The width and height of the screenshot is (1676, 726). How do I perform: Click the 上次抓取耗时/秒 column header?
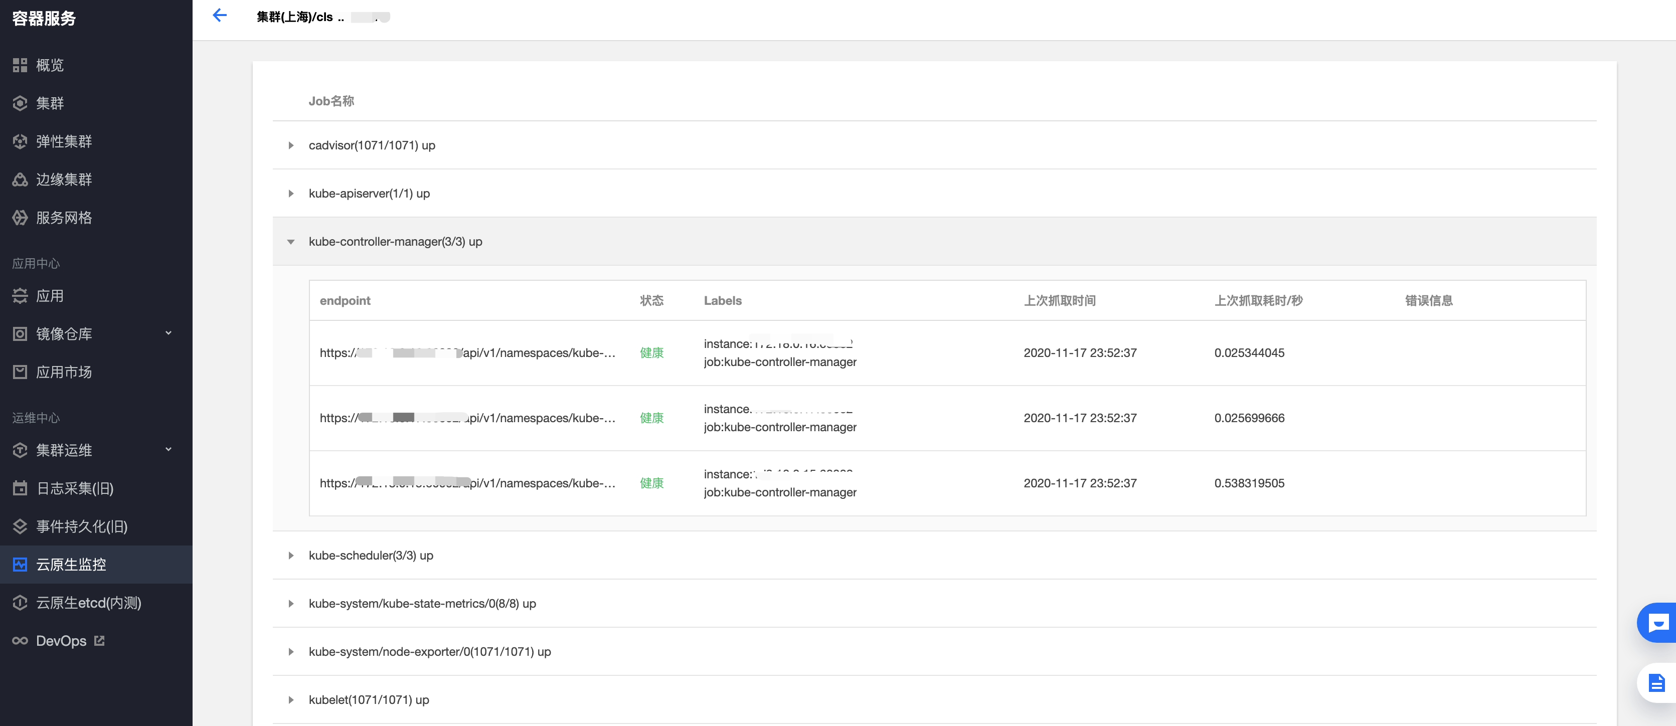tap(1258, 300)
